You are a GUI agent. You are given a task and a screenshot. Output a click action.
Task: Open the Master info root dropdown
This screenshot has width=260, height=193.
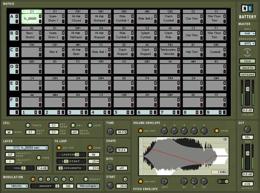pos(248,33)
